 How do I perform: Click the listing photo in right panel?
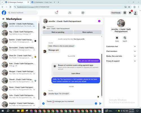(121, 23)
